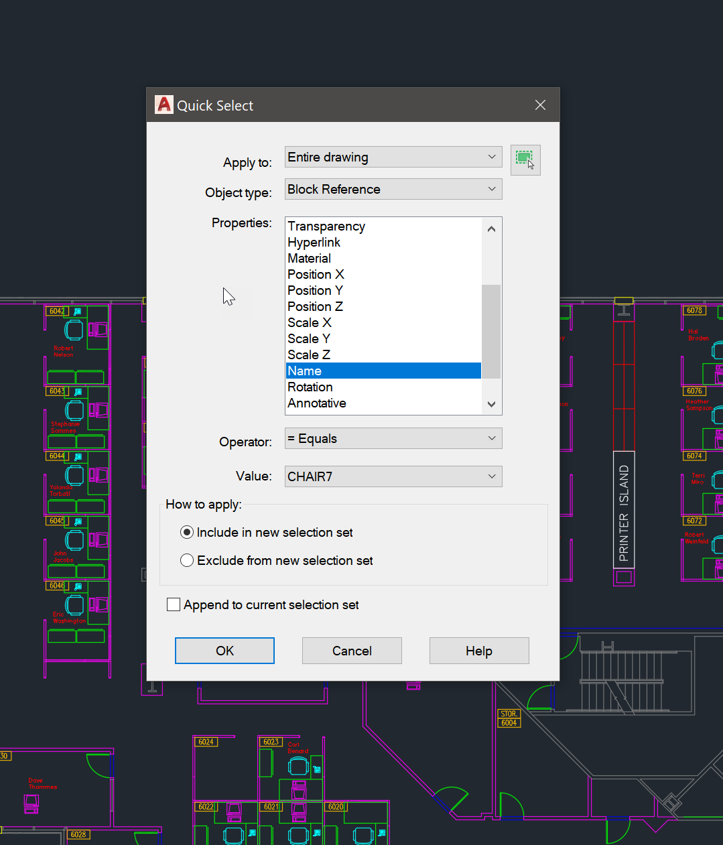Open Help from the dialog

pyautogui.click(x=478, y=651)
